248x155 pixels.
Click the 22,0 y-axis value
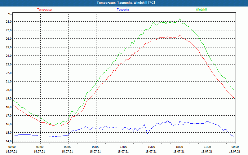coord(9,73)
